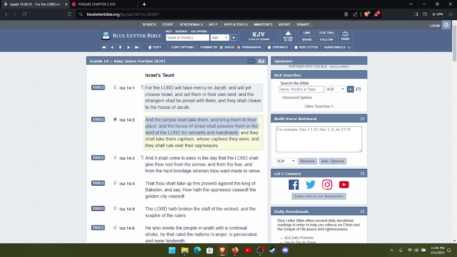Enable the Red Letter checkbox
This screenshot has width=457, height=257.
pos(296,47)
